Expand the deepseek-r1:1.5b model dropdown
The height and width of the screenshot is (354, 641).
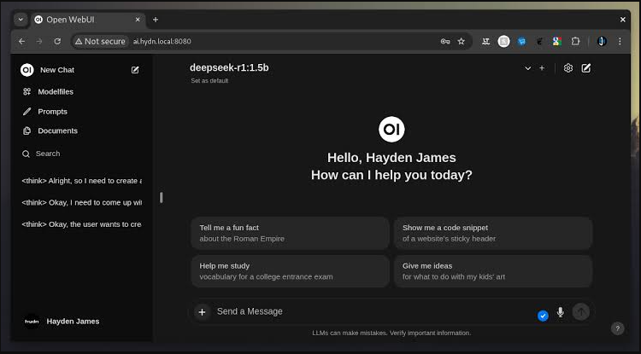(x=528, y=68)
